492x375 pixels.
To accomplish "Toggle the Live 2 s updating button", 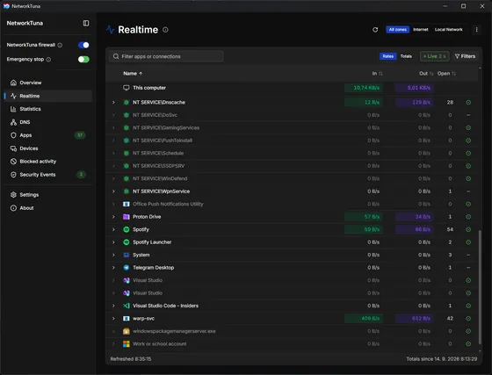I will pos(434,56).
